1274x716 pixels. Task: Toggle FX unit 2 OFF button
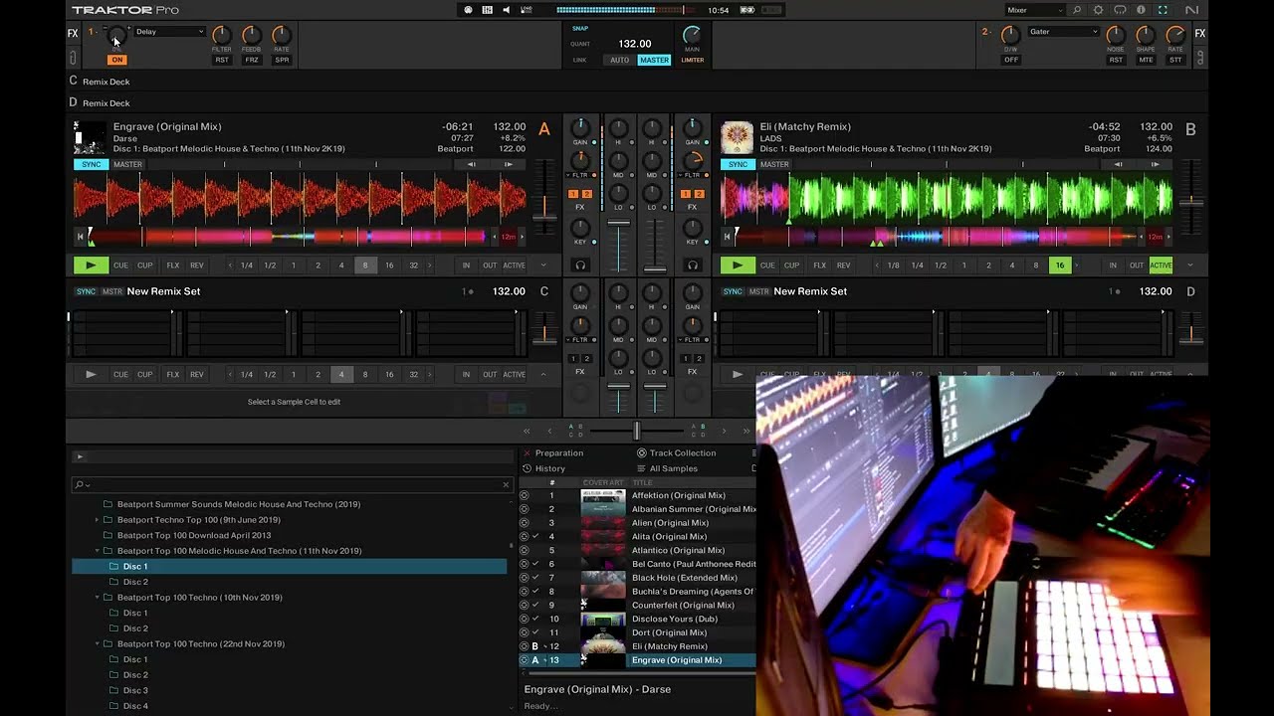pyautogui.click(x=1011, y=60)
